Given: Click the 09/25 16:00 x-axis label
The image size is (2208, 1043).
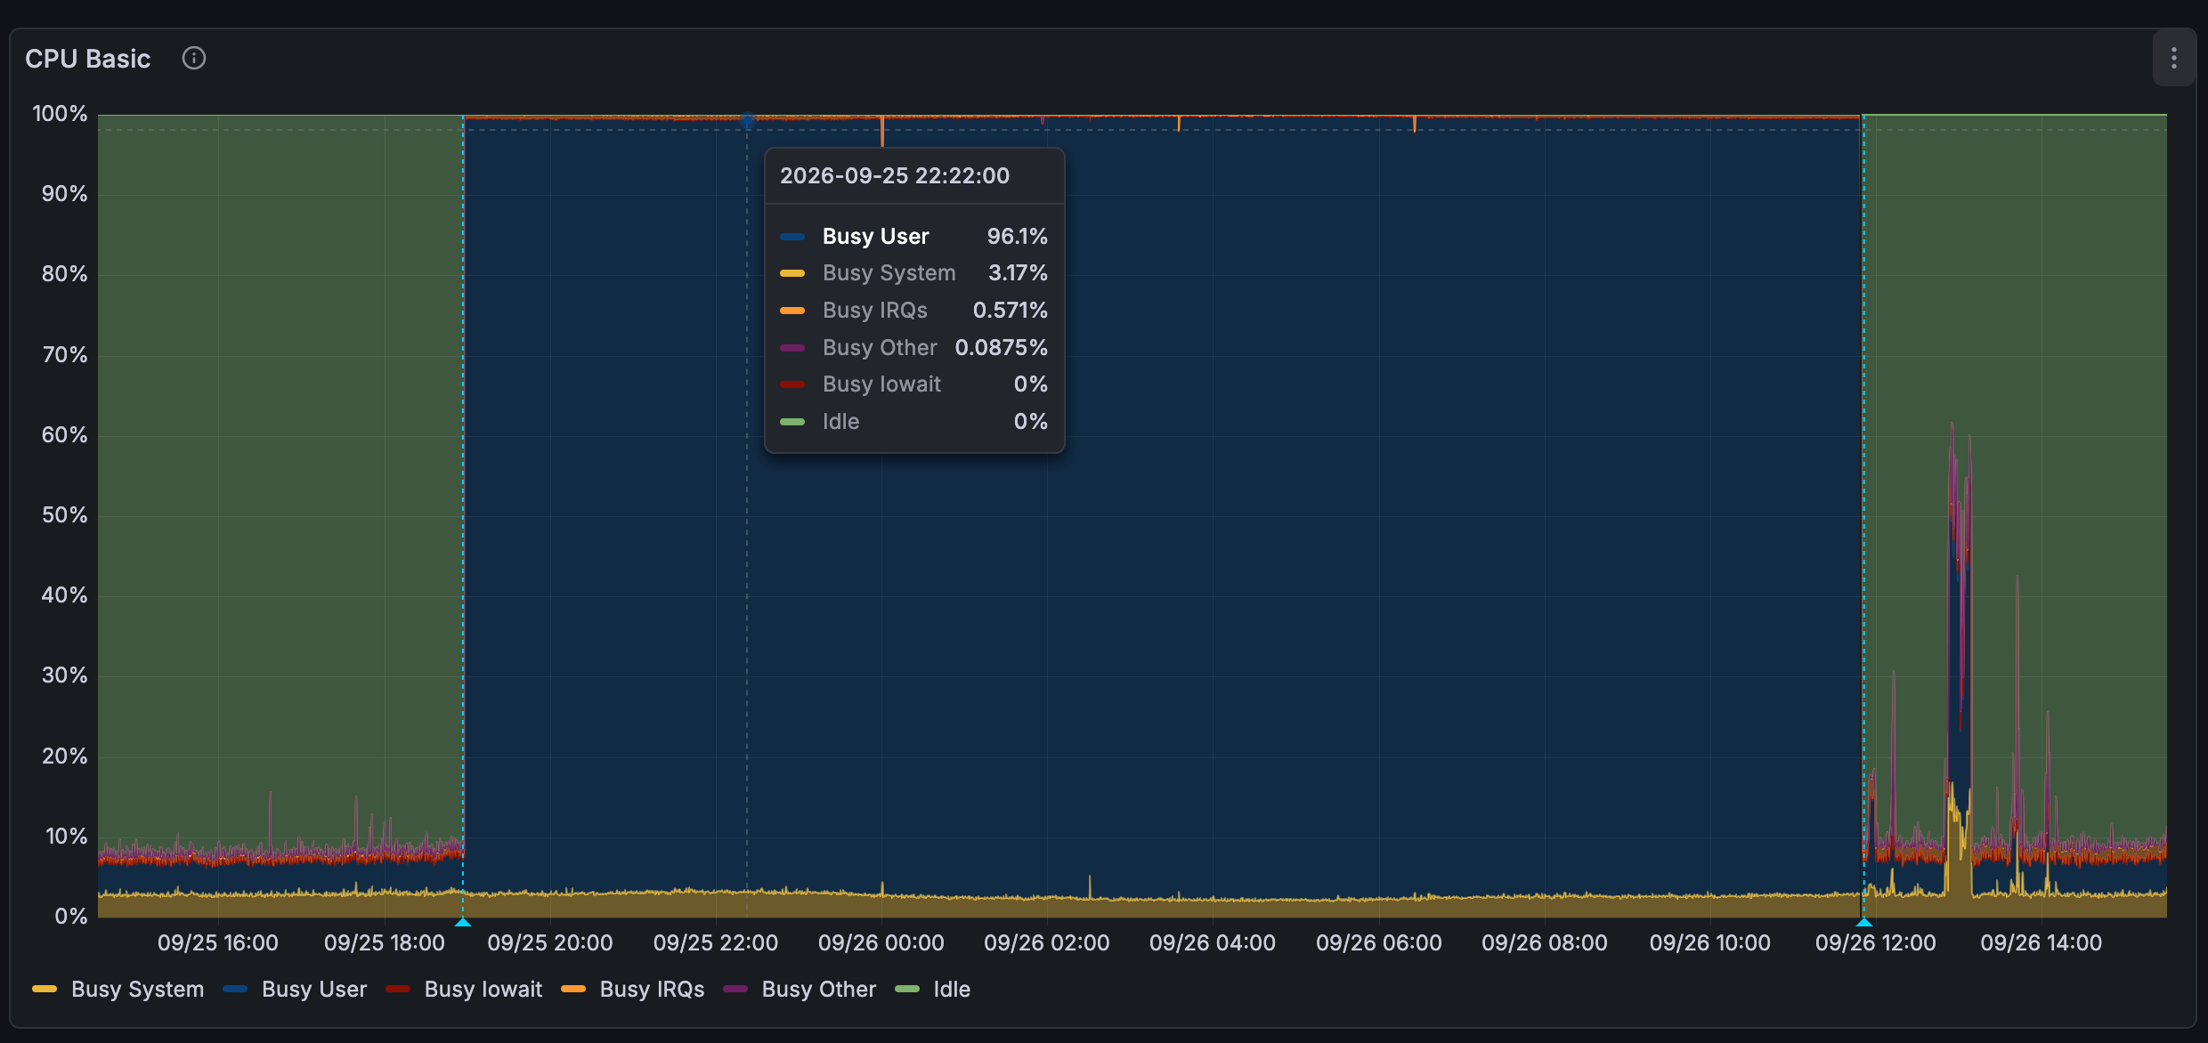Looking at the screenshot, I should [218, 943].
